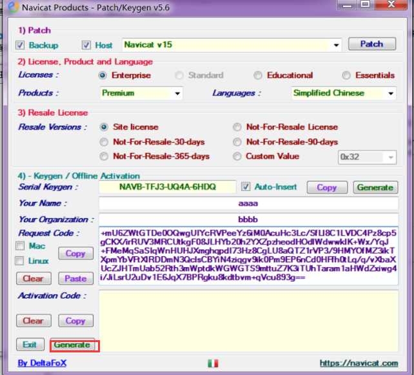Select the Essentials license radio button
Screen dimensions: 414x375
point(346,76)
